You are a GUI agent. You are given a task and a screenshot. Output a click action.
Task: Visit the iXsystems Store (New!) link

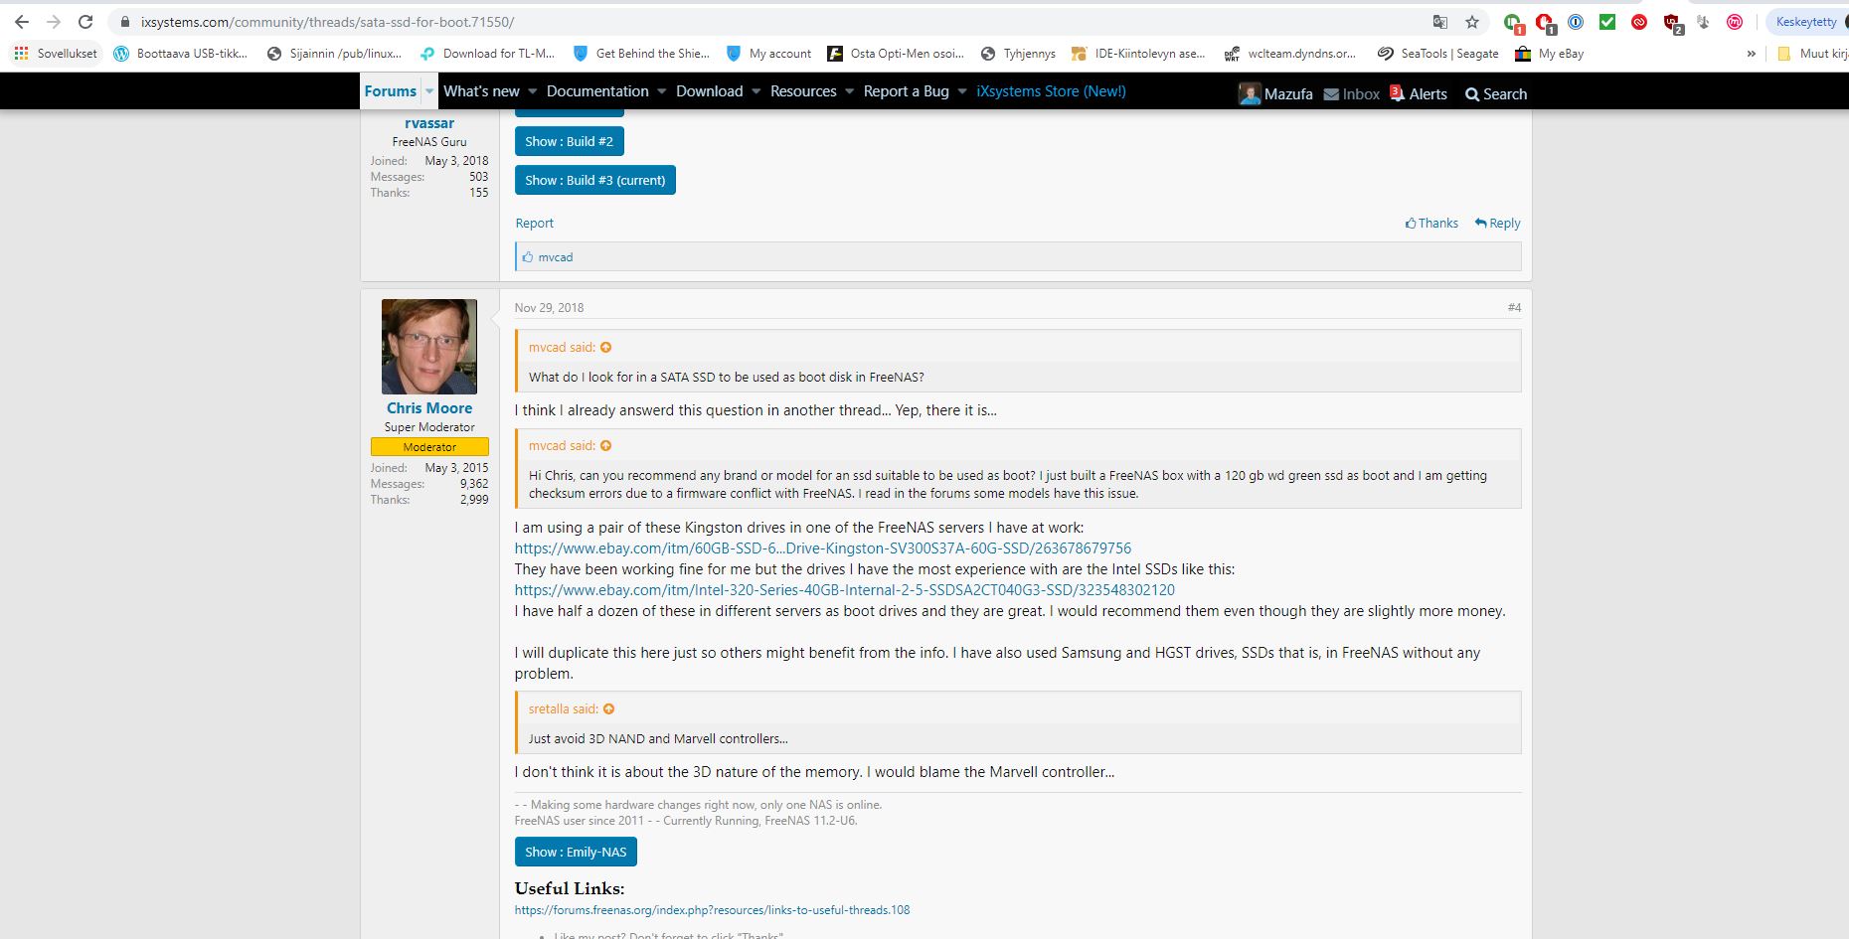pyautogui.click(x=1051, y=91)
